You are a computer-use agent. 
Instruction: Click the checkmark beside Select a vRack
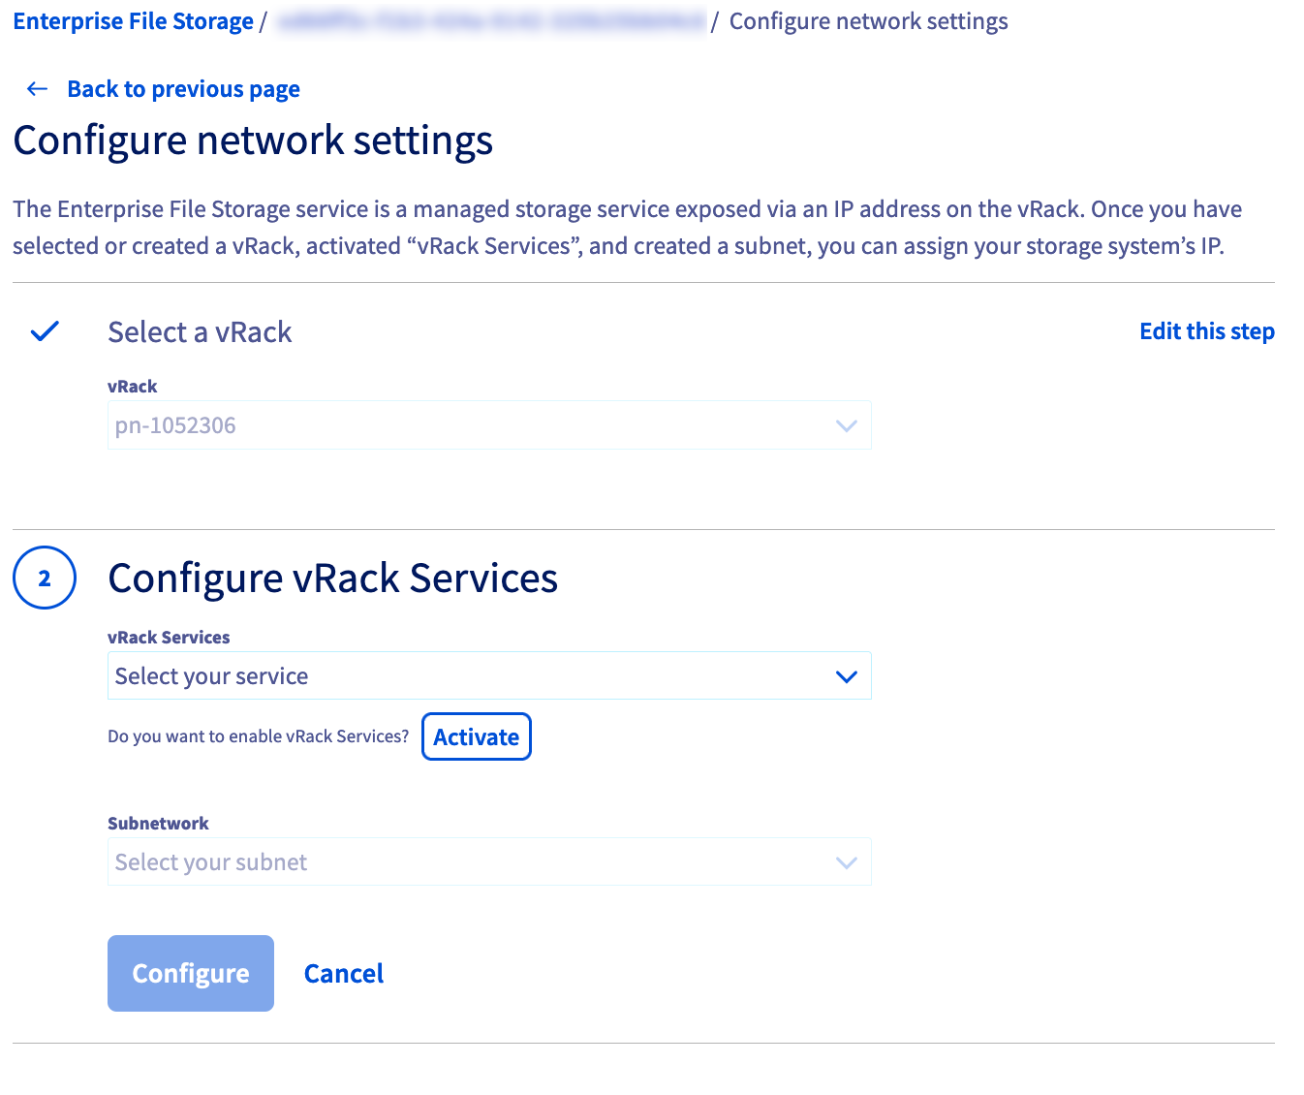point(44,331)
